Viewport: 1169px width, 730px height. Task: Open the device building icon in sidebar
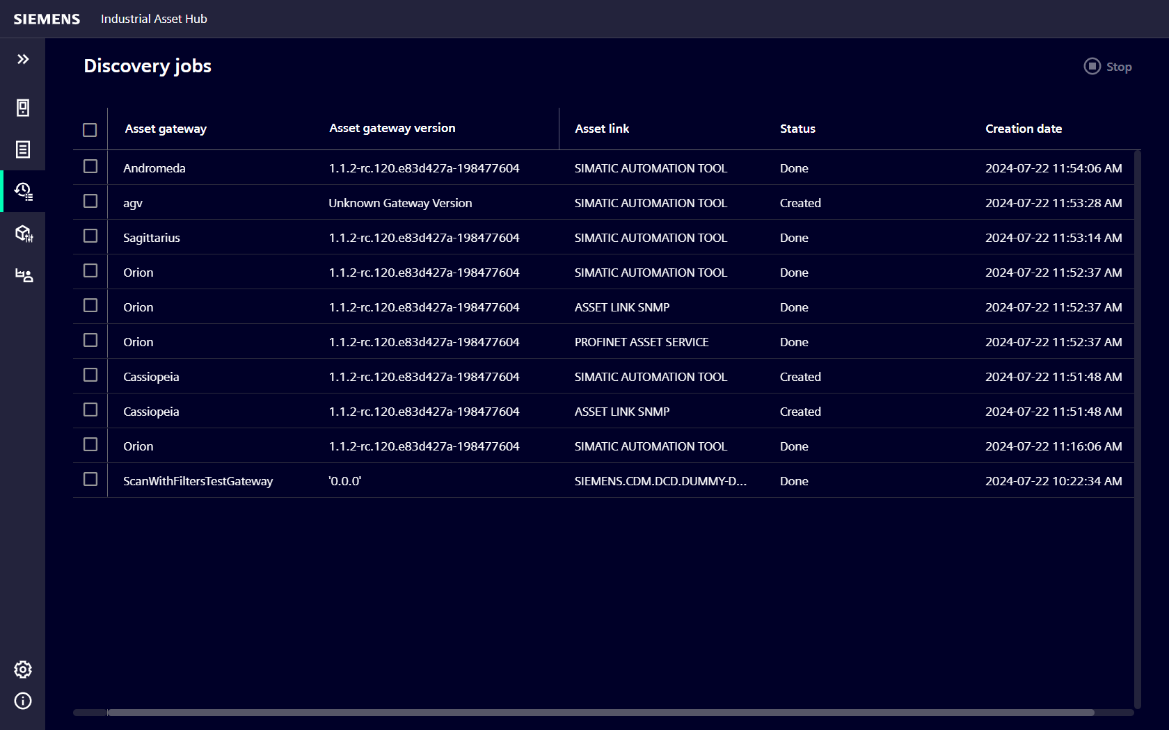23,108
